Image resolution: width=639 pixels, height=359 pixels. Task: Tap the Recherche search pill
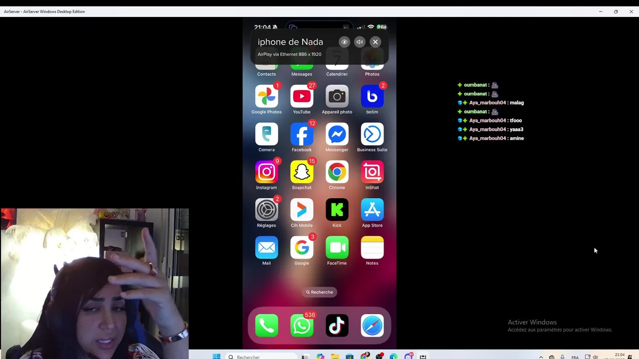(x=319, y=292)
